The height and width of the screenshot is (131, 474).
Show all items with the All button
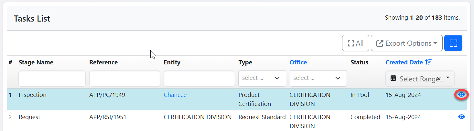[355, 43]
